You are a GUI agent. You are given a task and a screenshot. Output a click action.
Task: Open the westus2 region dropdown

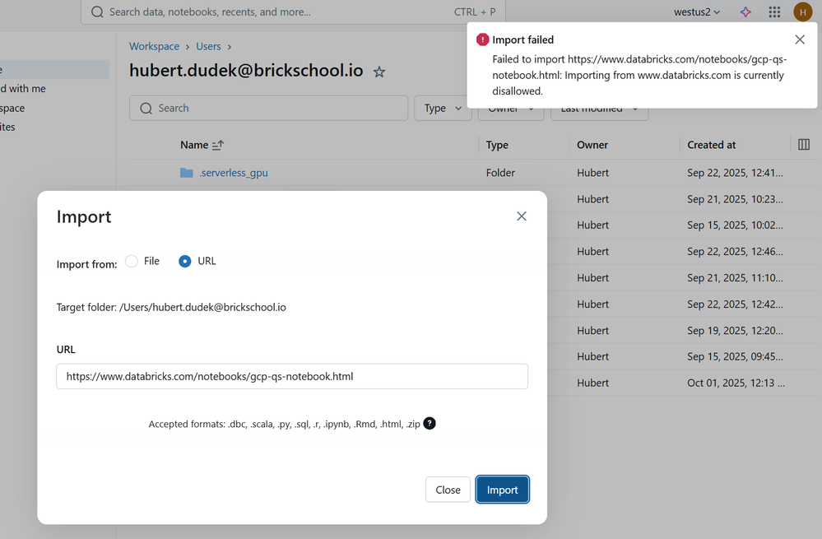click(696, 12)
